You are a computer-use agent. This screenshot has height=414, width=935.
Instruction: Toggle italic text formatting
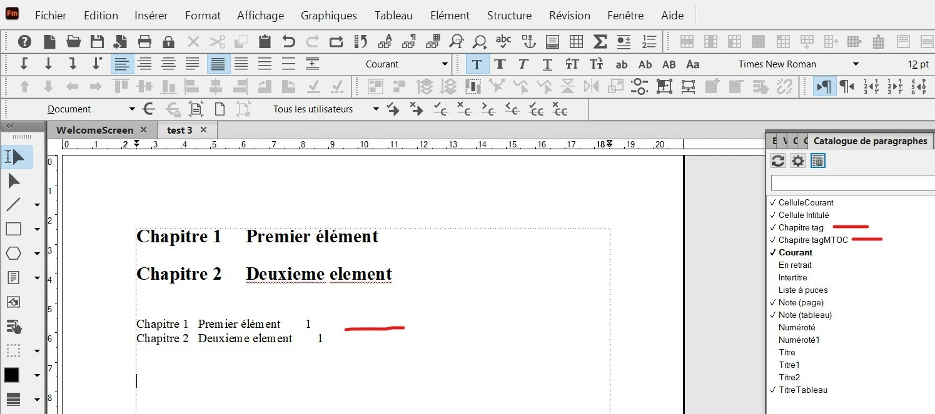pos(523,64)
